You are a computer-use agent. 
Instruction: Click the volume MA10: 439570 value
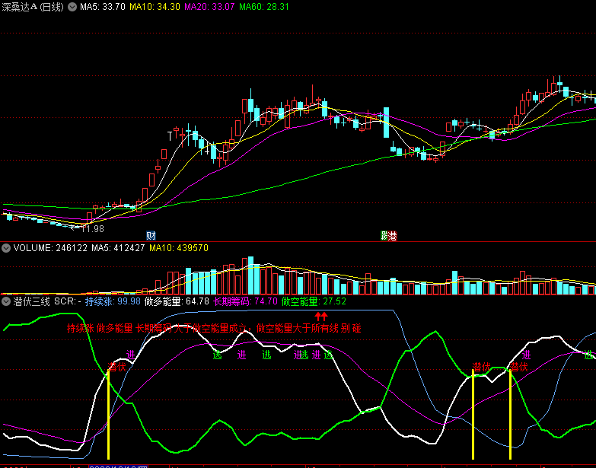(179, 248)
